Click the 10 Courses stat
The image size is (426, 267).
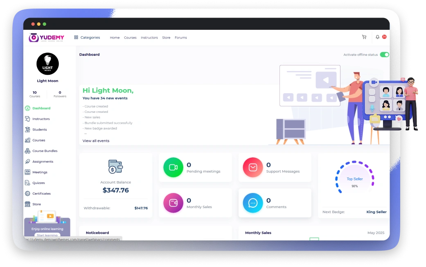(35, 94)
